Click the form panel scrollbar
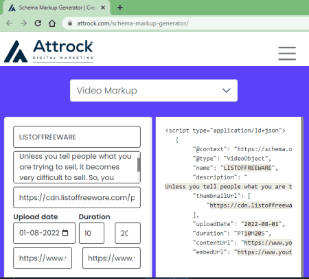 (151, 197)
